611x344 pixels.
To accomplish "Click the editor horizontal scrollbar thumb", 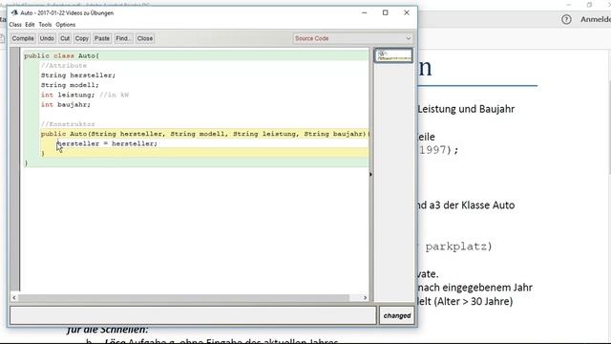I will click(x=183, y=297).
